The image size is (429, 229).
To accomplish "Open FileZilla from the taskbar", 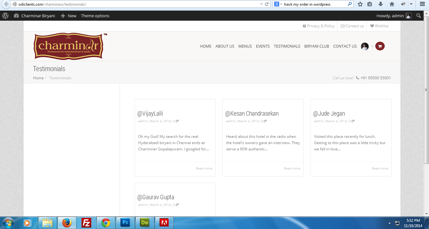I will (86, 223).
